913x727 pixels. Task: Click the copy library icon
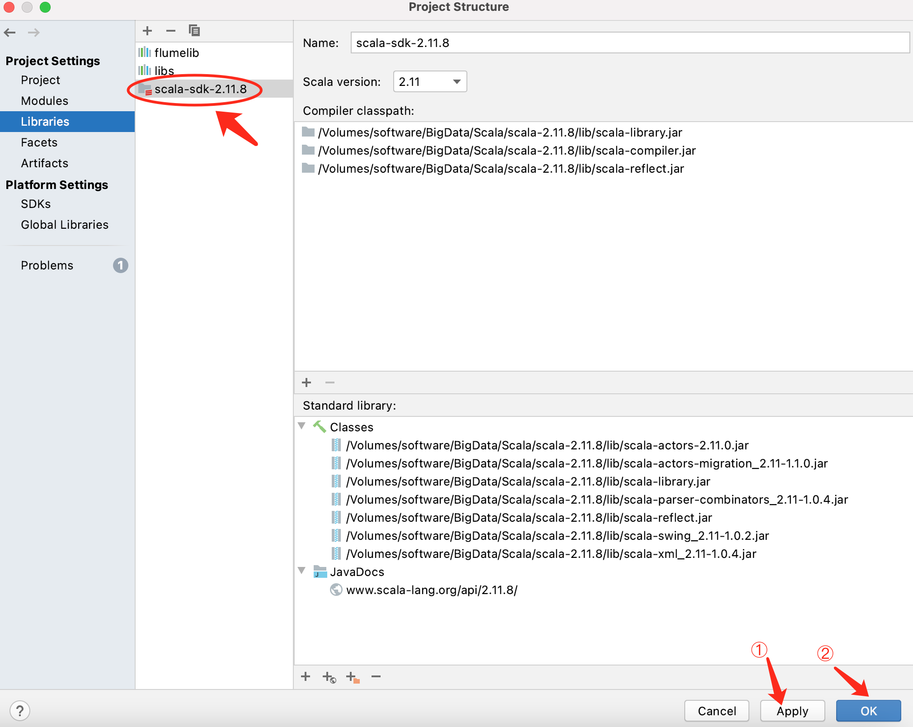[194, 31]
